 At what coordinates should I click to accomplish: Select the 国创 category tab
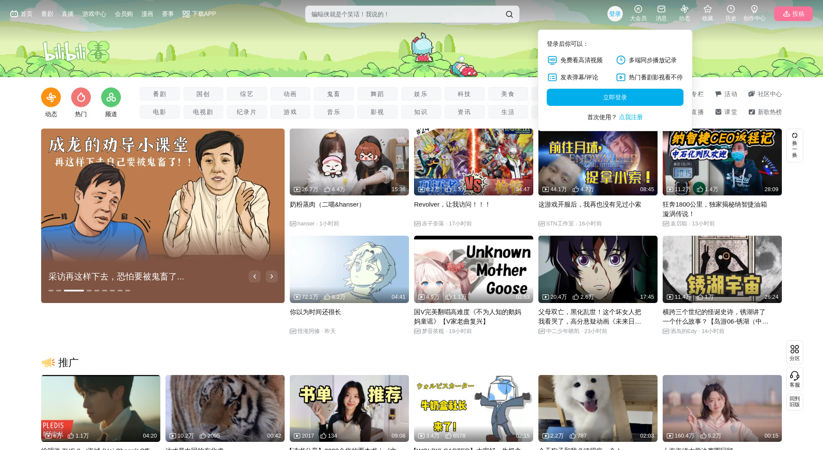click(203, 94)
